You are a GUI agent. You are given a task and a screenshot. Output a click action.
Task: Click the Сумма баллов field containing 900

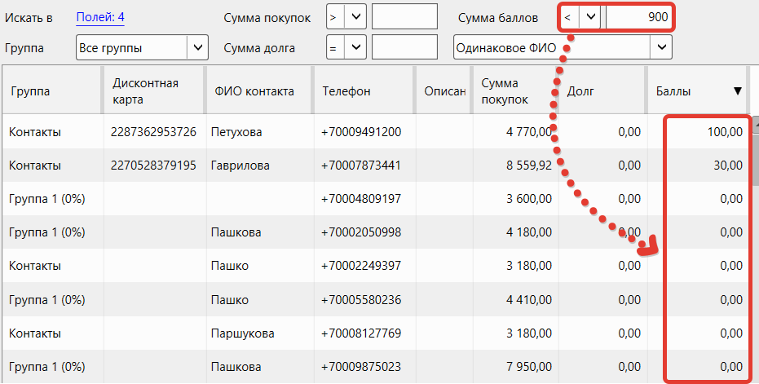pyautogui.click(x=638, y=17)
